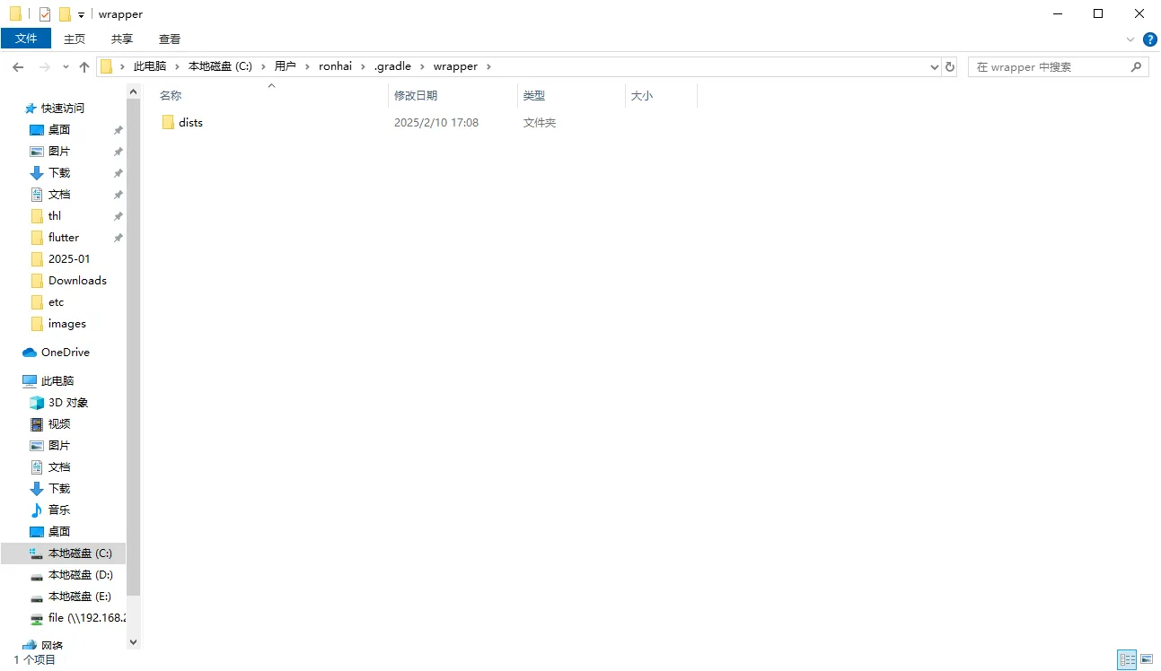Click the .gradle breadcrumb in address bar
1161x671 pixels.
pyautogui.click(x=391, y=66)
